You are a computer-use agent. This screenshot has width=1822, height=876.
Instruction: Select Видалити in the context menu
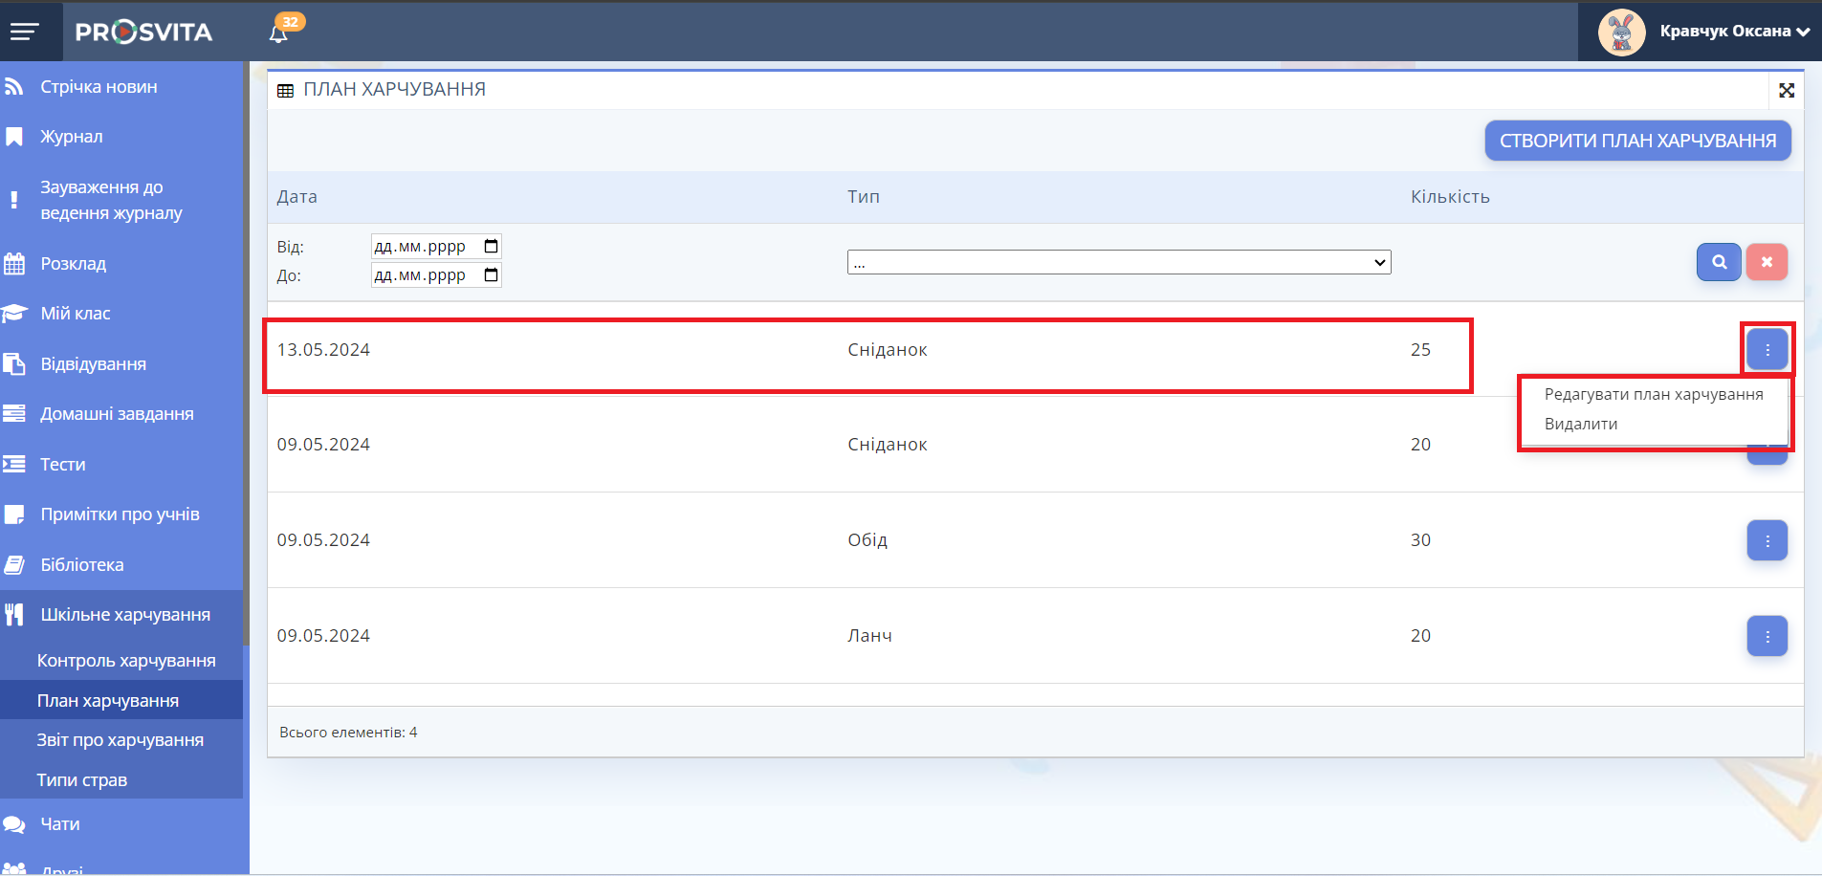(x=1580, y=424)
